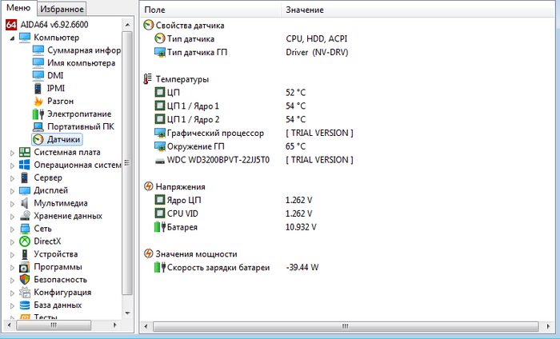Expand the Операционная система node

coord(12,166)
